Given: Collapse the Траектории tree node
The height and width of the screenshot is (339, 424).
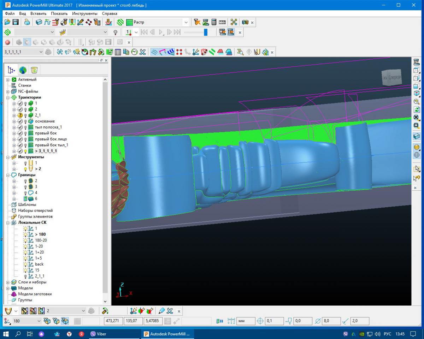Looking at the screenshot, I should coord(8,97).
